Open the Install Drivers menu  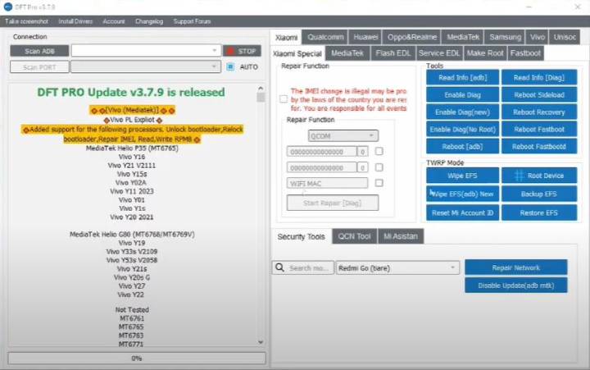click(75, 21)
